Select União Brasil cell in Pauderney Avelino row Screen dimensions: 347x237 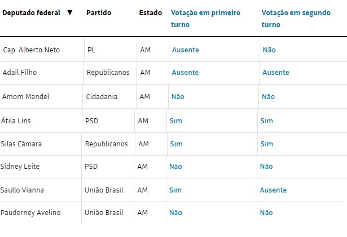coord(108,213)
